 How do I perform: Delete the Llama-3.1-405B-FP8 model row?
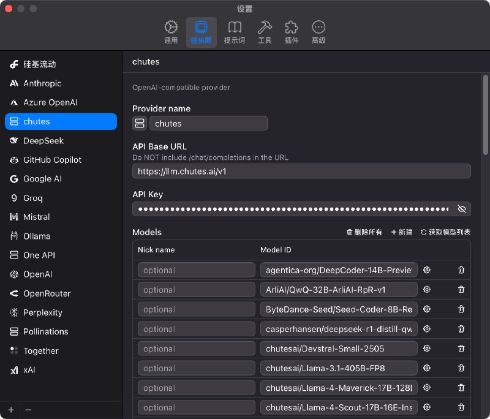coord(461,368)
